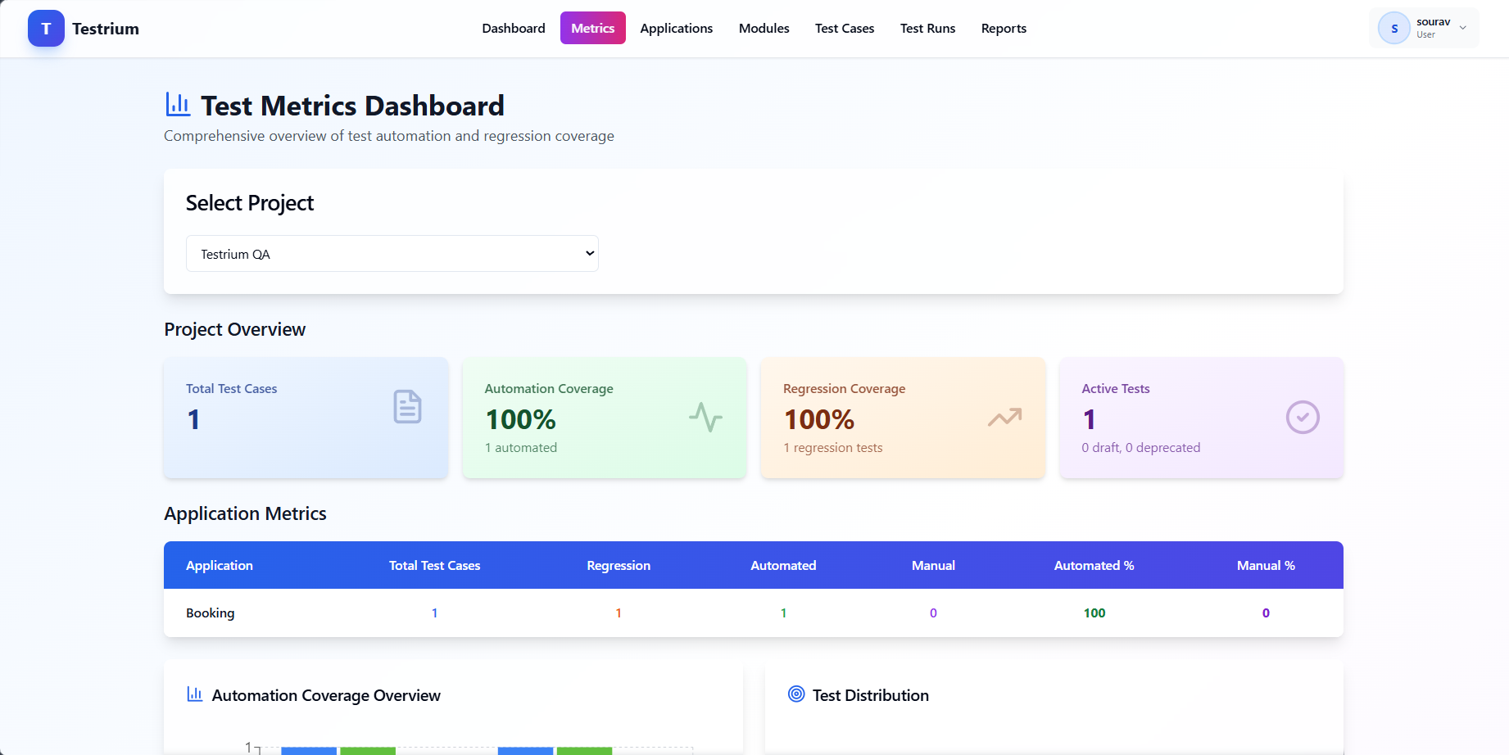
Task: Click the target icon next to Test Distribution
Action: tap(796, 694)
